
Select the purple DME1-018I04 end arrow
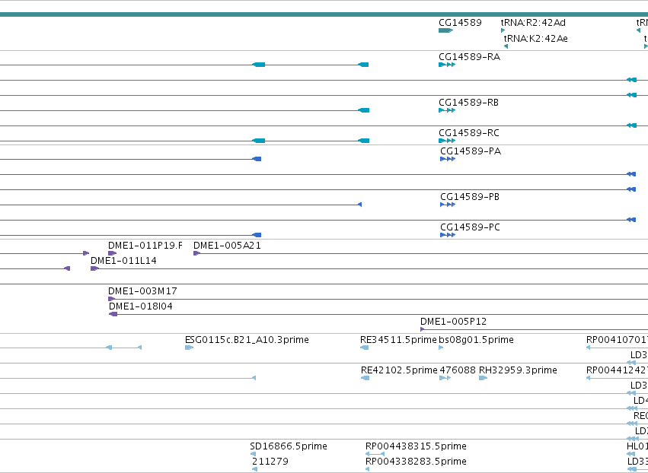(113, 314)
